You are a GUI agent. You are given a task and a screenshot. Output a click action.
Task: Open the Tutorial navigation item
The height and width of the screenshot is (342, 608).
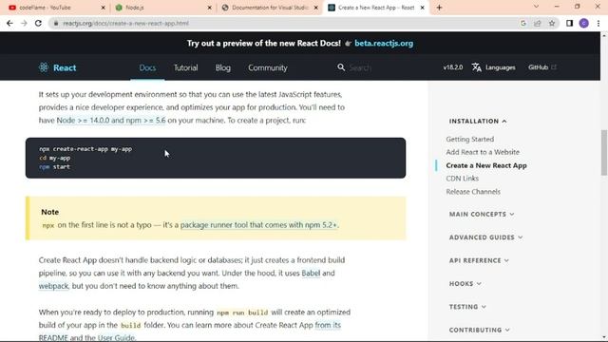(186, 67)
